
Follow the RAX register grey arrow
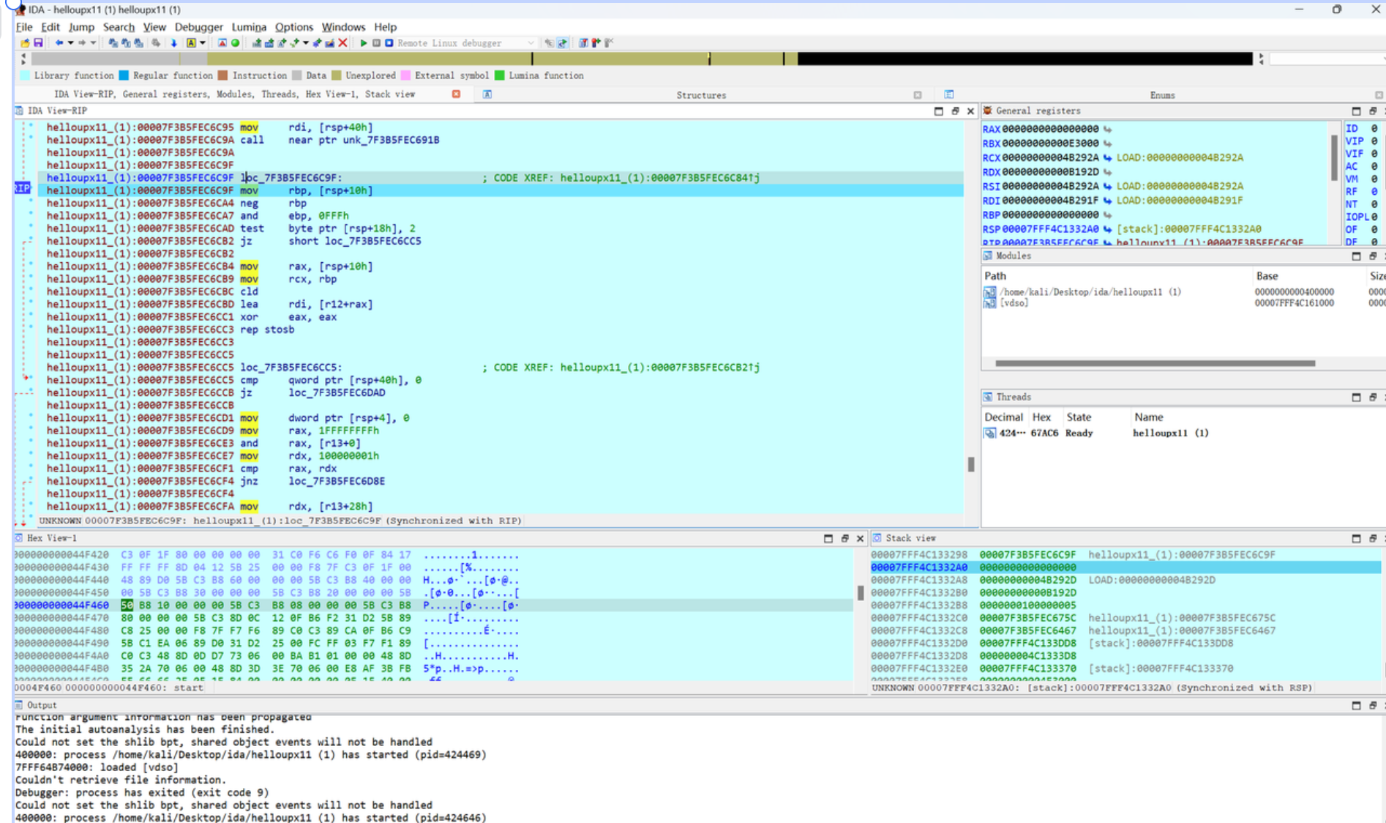(1107, 129)
